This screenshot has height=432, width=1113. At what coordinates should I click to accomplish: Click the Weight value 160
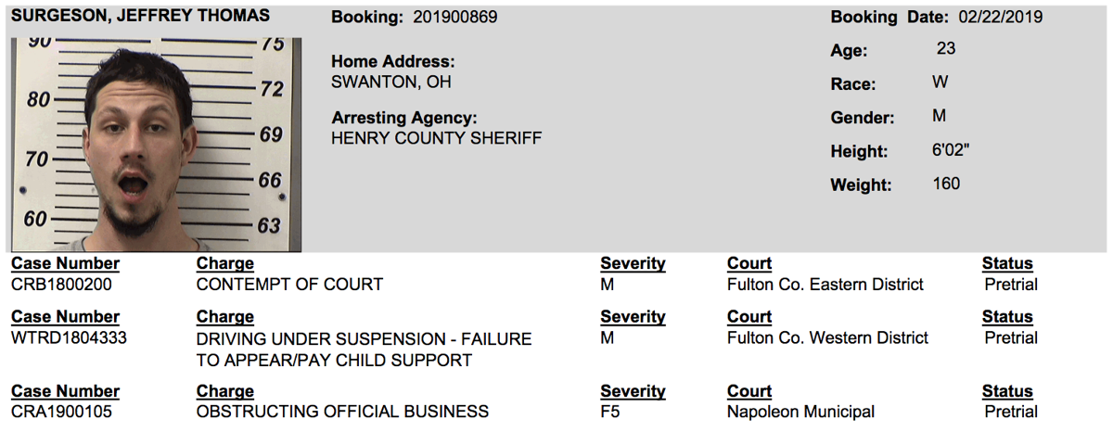point(946,184)
